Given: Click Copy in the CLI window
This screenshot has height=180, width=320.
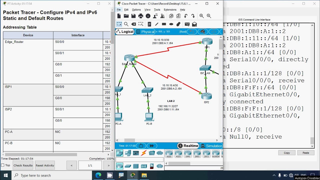Looking at the screenshot, I should coord(287,153).
